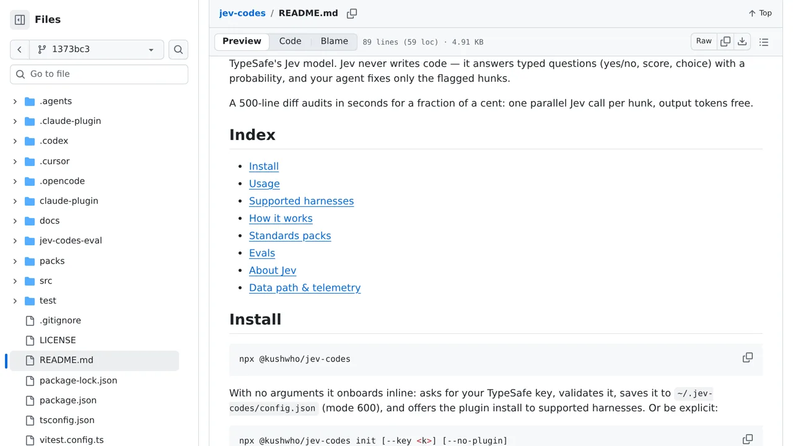This screenshot has width=793, height=446.
Task: Download raw file icon
Action: pos(742,42)
